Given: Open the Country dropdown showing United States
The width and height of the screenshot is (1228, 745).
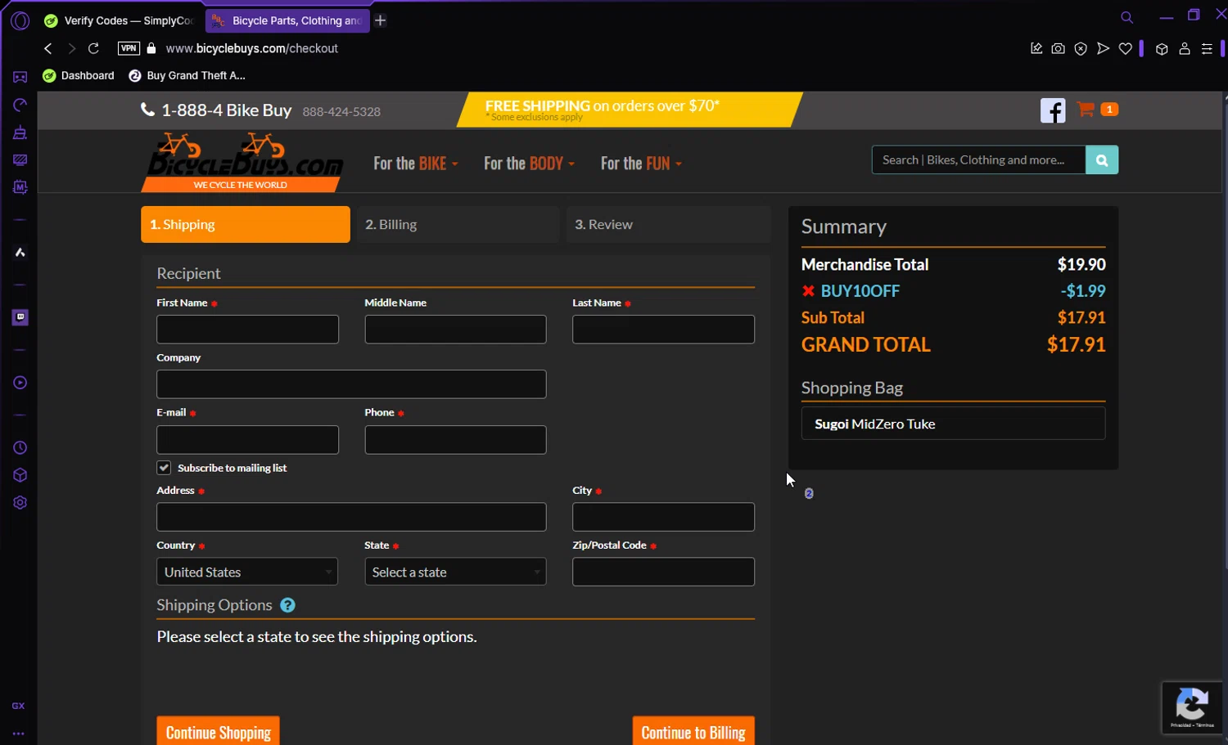Looking at the screenshot, I should (247, 572).
